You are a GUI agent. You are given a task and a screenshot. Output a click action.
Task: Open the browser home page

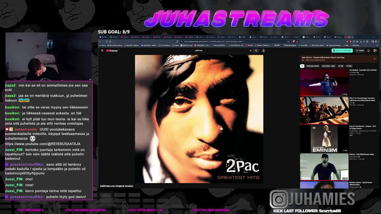110,42
